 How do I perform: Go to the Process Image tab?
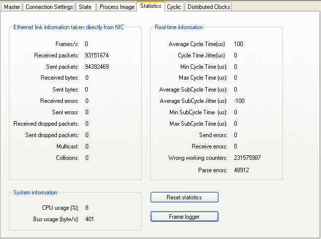116,7
